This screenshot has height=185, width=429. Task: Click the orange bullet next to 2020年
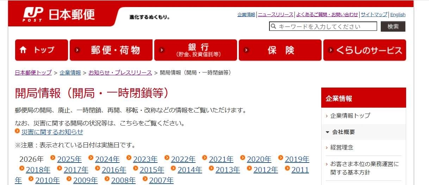point(243,158)
